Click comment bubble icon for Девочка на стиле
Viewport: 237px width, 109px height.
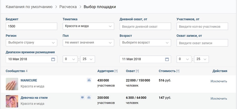[82, 97]
